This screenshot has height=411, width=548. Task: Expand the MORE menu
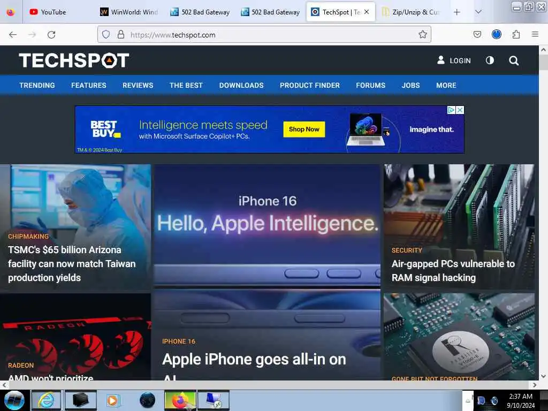point(446,85)
